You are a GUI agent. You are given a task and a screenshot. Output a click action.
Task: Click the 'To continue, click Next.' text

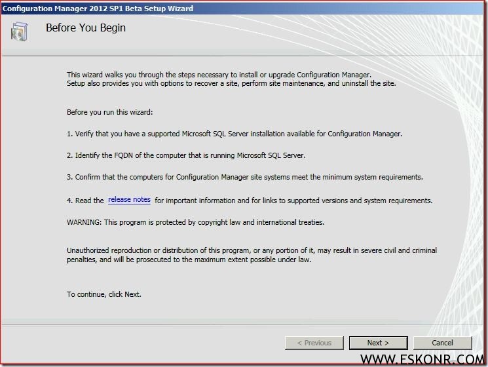coord(104,294)
